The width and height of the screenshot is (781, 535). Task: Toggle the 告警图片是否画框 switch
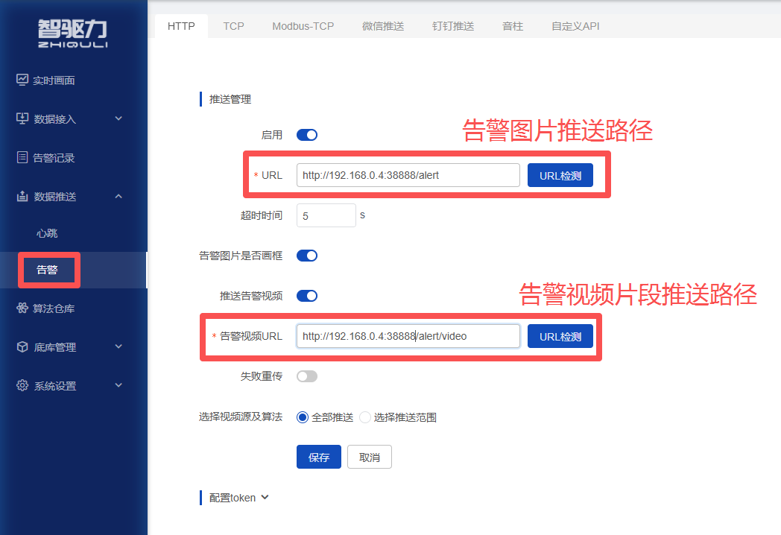coord(307,256)
